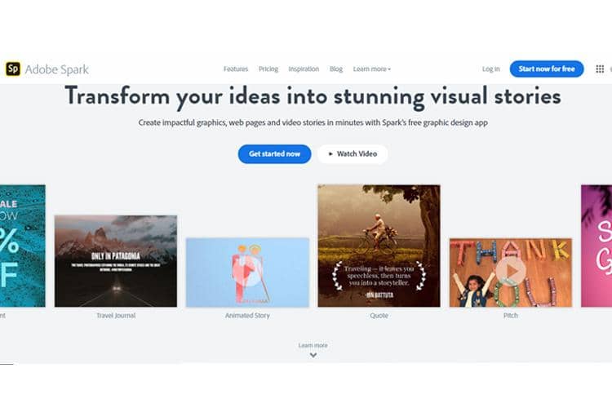Select the Travel Journal thumbnail
This screenshot has height=408, width=612.
click(x=116, y=260)
